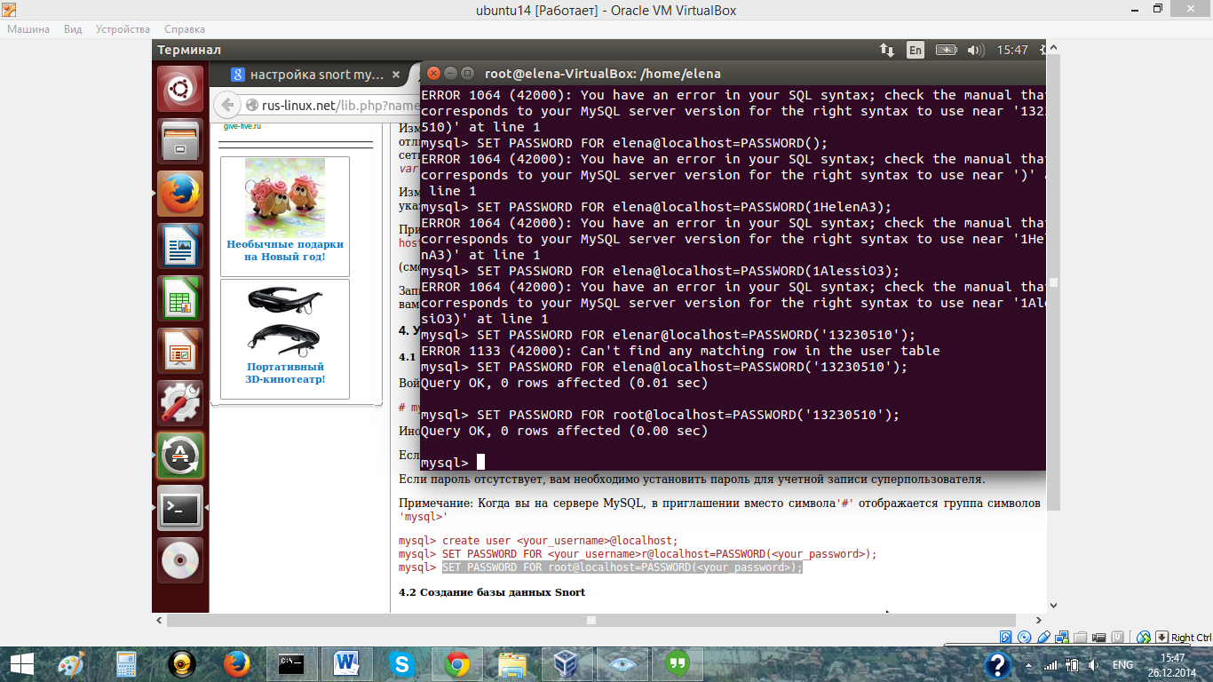Open File Explorer in Windows taskbar

pyautogui.click(x=511, y=664)
